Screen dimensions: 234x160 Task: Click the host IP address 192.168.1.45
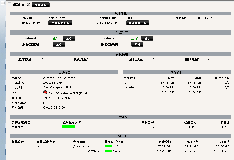[x=53, y=83]
